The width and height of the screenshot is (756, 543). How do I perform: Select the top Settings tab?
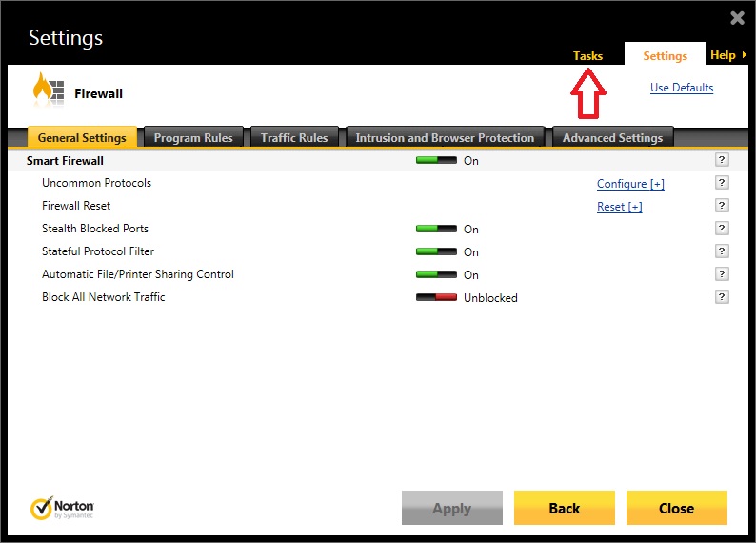[x=665, y=55]
